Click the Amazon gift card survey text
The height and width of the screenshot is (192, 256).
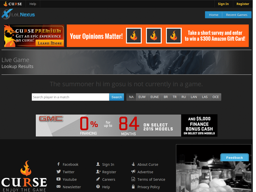215,36
